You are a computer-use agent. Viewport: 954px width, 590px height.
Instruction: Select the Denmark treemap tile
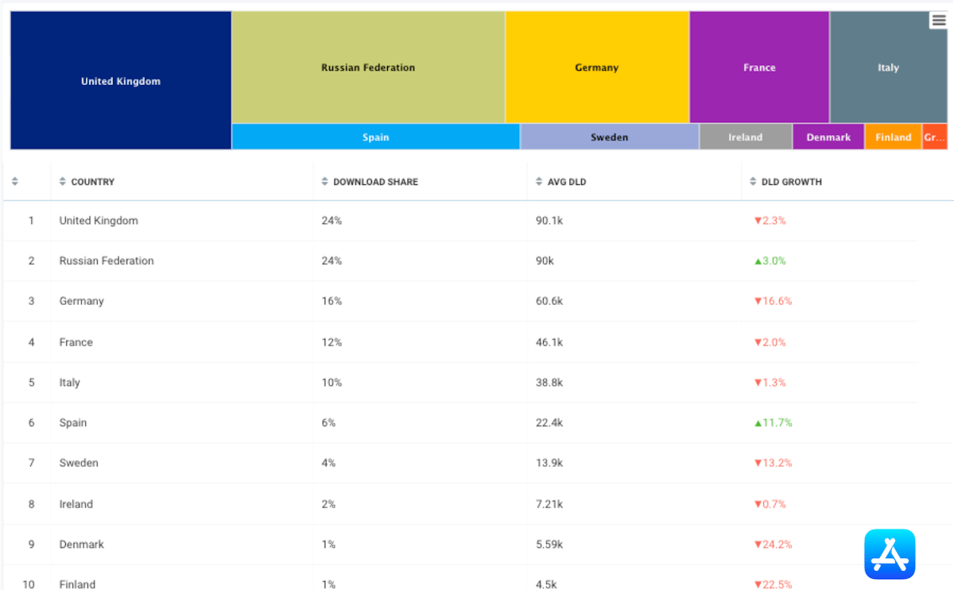[828, 137]
